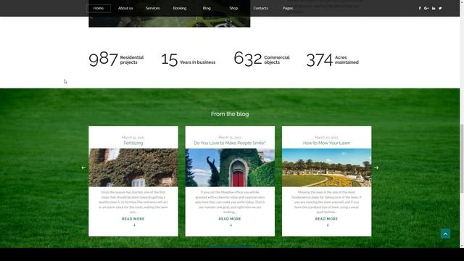This screenshot has width=464, height=261.
Task: Click arrow under Make People Smile Read More
Action: coord(231,225)
